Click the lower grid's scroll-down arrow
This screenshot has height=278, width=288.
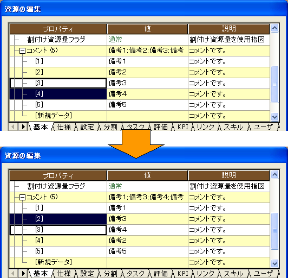tap(274, 263)
